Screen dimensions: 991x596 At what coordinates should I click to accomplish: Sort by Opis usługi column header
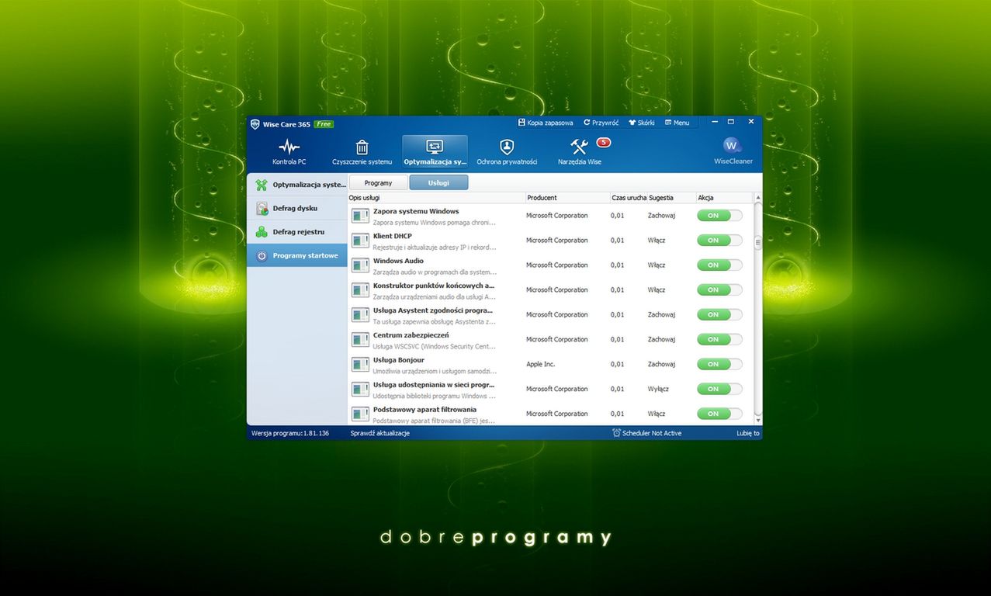(437, 198)
